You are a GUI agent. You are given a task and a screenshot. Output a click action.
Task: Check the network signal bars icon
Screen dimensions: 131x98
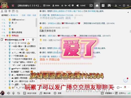[x=129, y=93]
